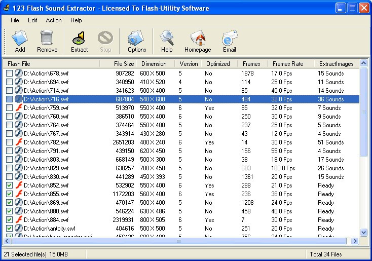Image resolution: width=372 pixels, height=261 pixels.
Task: Open the Action menu
Action: pyautogui.click(x=54, y=20)
